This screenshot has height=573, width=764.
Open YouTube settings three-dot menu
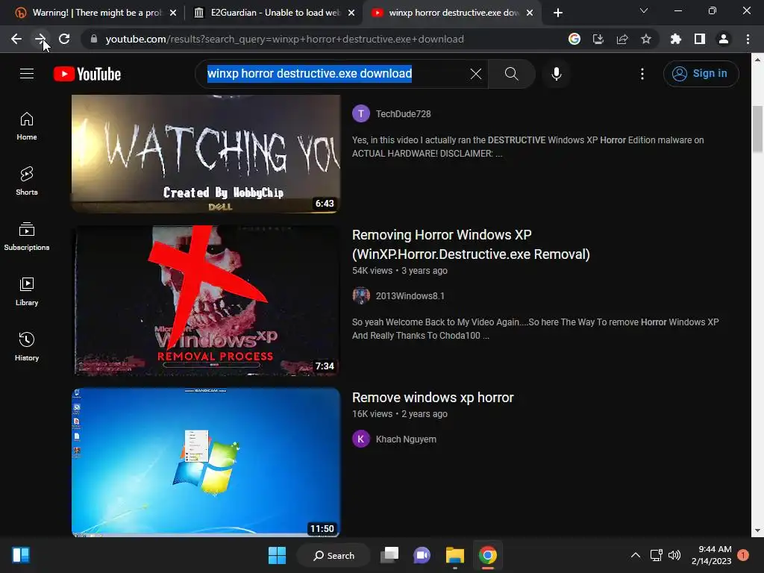(642, 74)
